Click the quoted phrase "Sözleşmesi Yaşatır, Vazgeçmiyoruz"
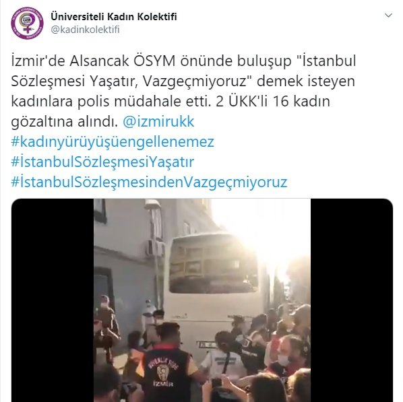Image resolution: width=403 pixels, height=402 pixels. [x=133, y=81]
